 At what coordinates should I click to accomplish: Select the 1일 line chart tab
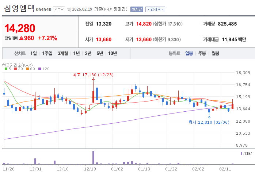[x=34, y=53]
